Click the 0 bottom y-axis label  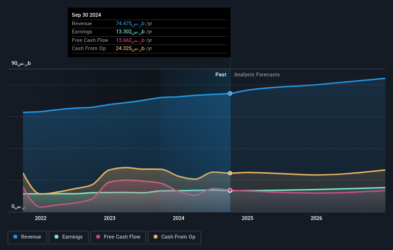[x=18, y=207]
